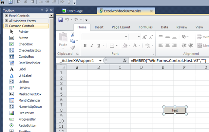This screenshot has height=132, width=209.
Task: Open the View ribbon tab
Action: coord(199,27)
